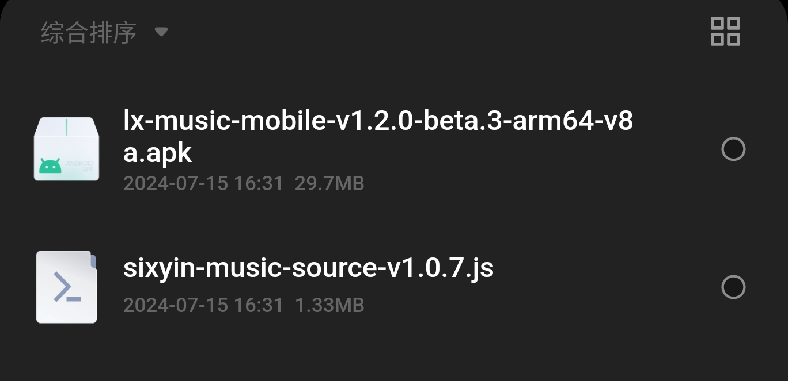Select the sixyin-music-source js radio button
This screenshot has height=381, width=788.
tap(733, 287)
